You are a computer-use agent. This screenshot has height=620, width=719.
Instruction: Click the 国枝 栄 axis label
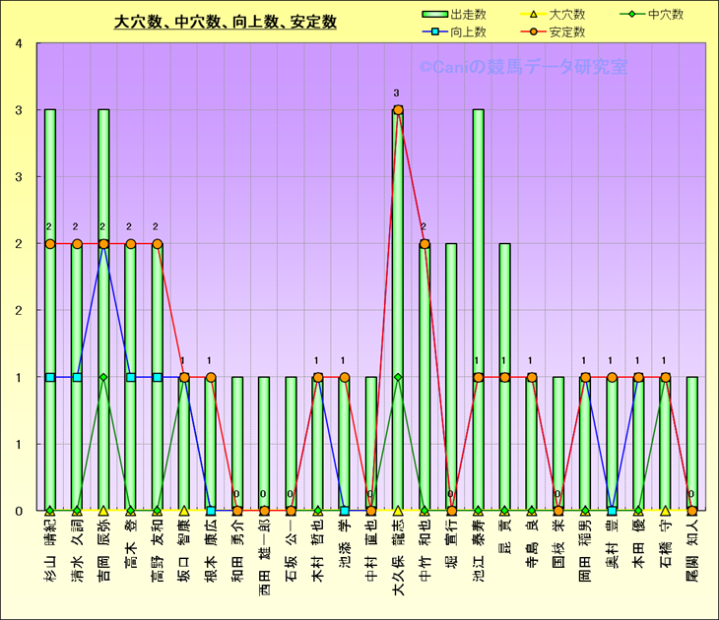click(x=558, y=548)
